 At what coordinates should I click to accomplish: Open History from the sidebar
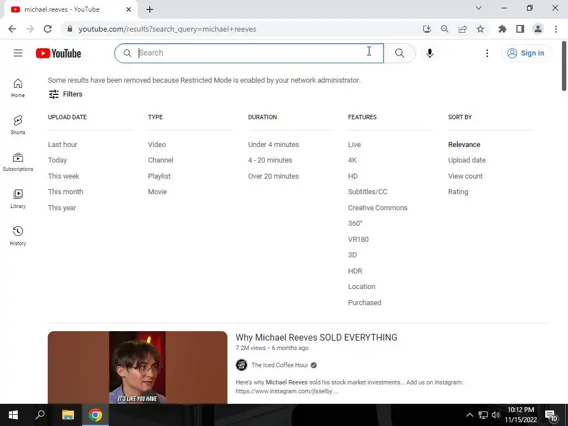tap(18, 236)
